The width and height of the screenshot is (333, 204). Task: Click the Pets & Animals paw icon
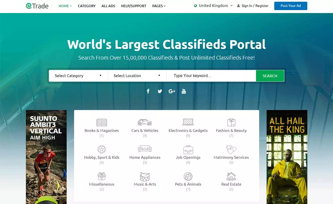click(188, 176)
